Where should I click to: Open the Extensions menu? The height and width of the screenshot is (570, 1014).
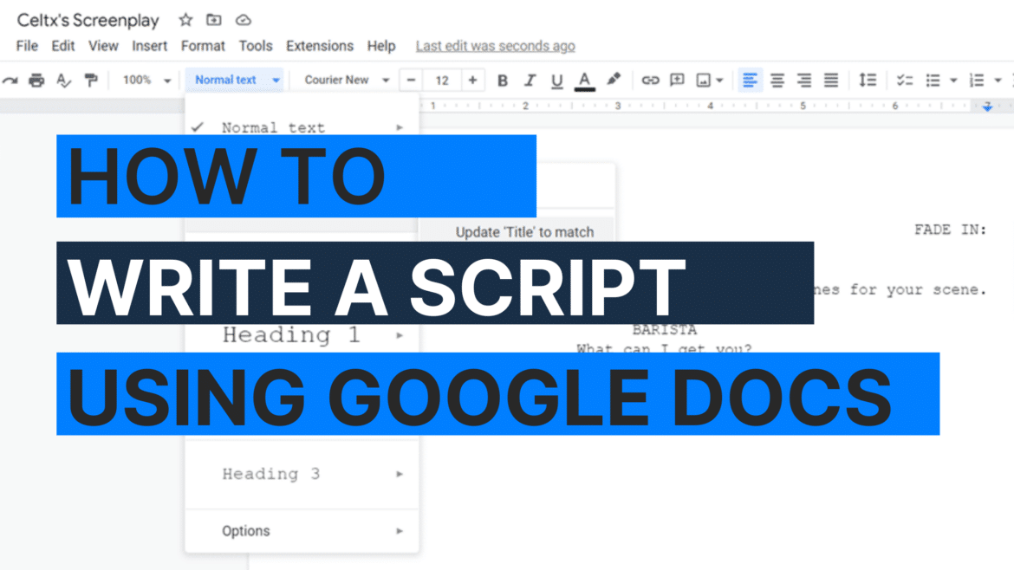click(x=320, y=46)
